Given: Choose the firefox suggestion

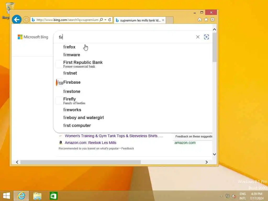Looking at the screenshot, I should (x=133, y=47).
